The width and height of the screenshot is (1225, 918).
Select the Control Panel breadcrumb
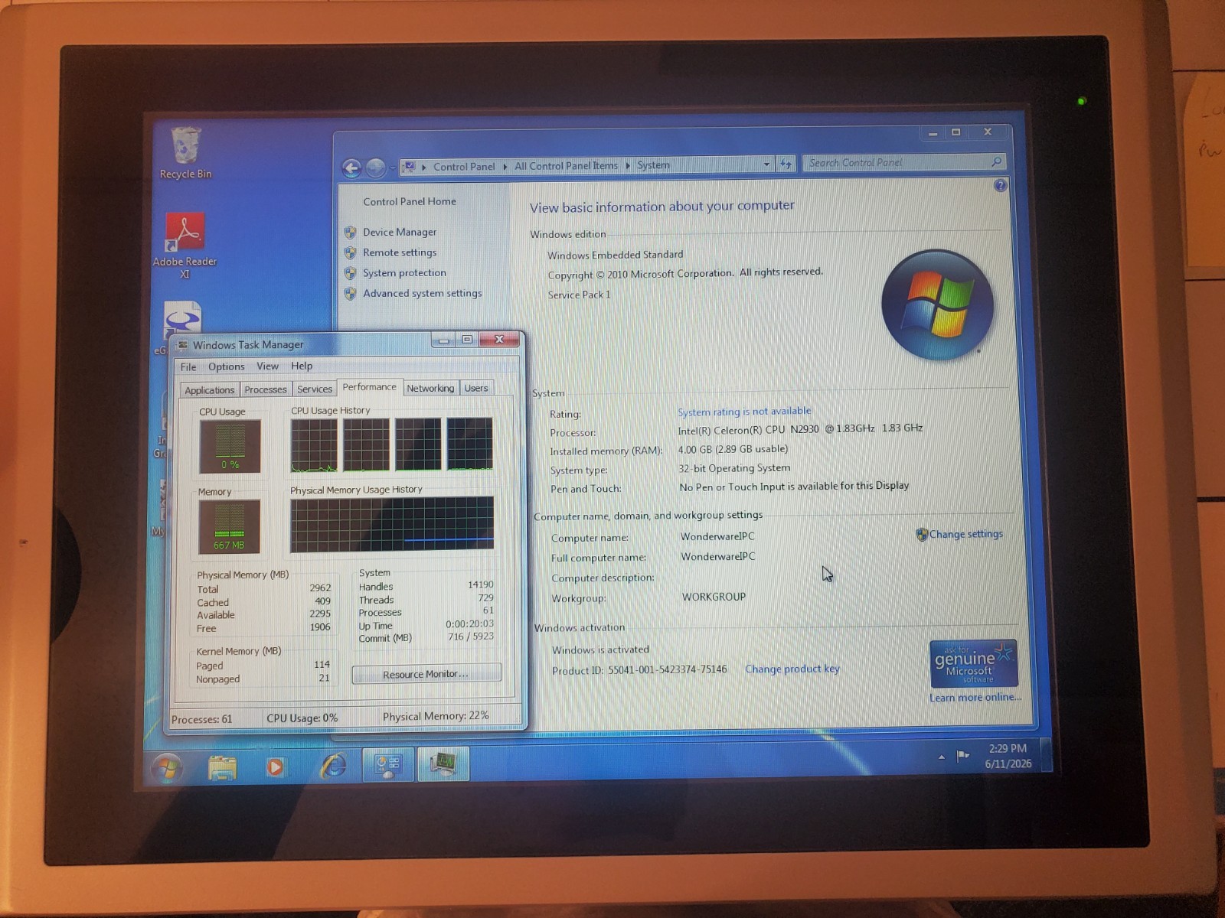(463, 166)
